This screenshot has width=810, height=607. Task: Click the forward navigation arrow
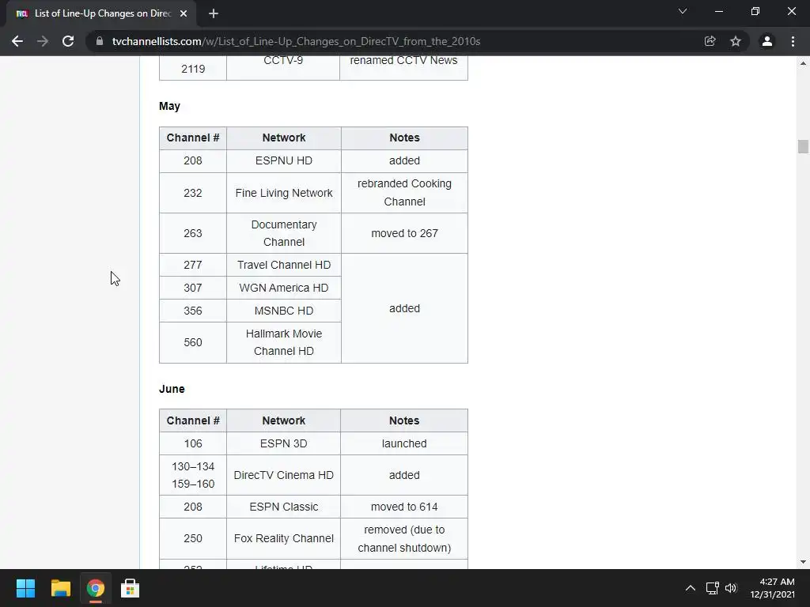pos(43,41)
